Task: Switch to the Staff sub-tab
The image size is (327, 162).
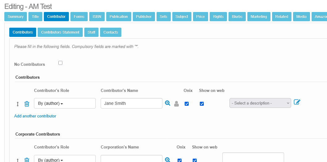Action: [91, 32]
